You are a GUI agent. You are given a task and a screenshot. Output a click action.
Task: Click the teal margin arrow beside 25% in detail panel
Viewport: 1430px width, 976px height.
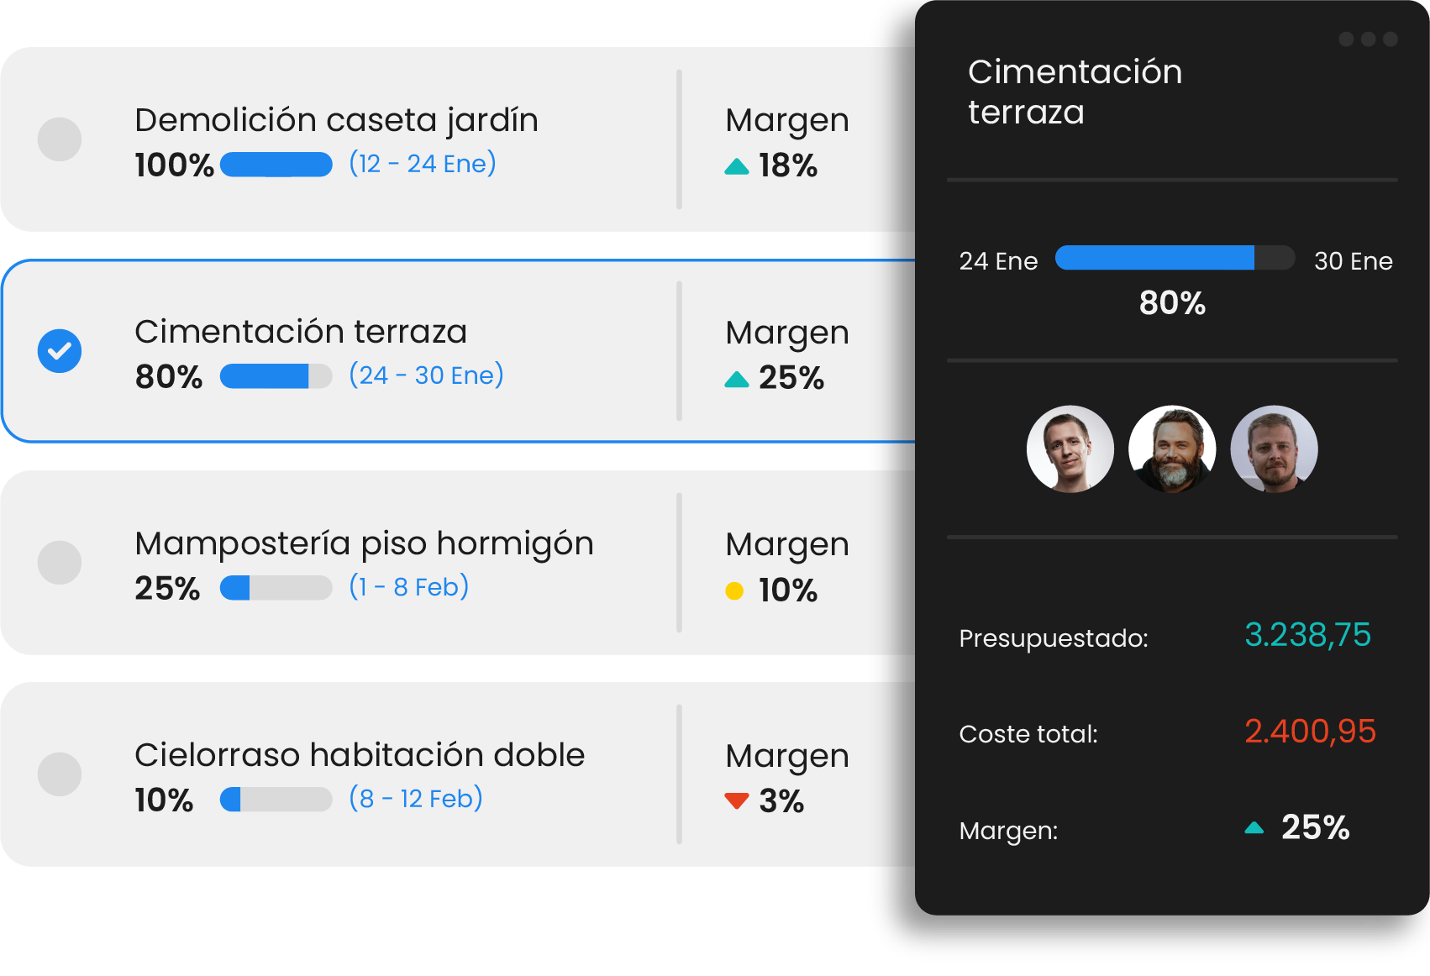(1253, 826)
